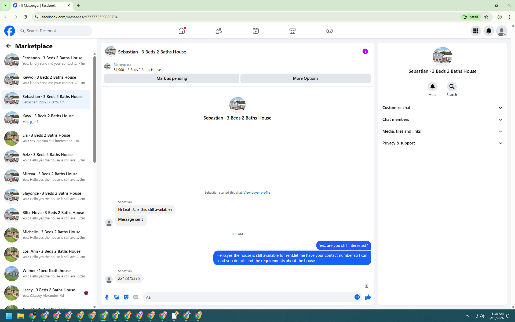Go to the Home feed icon

point(182,31)
